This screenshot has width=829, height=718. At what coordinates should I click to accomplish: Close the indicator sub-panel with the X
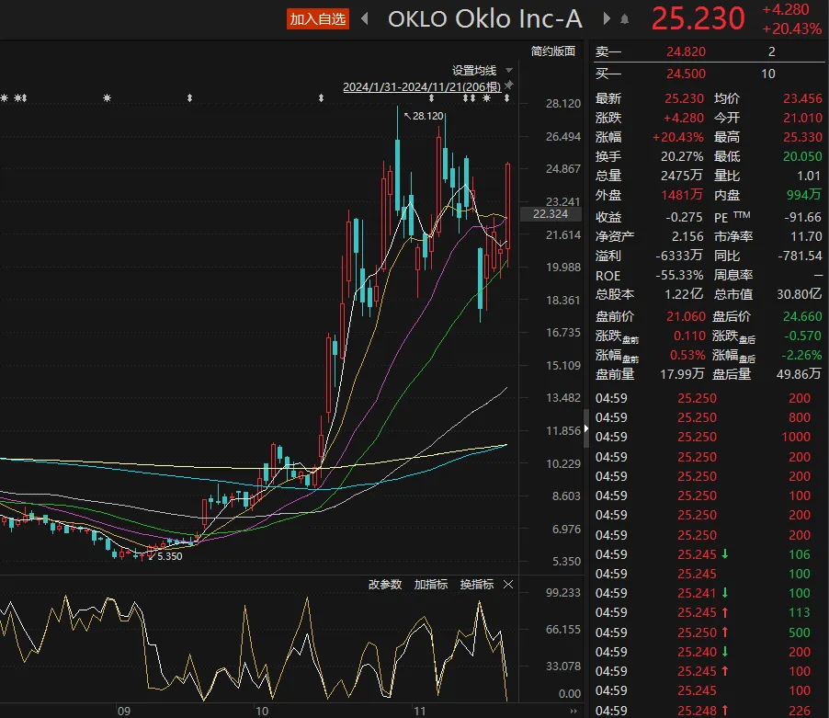click(508, 584)
